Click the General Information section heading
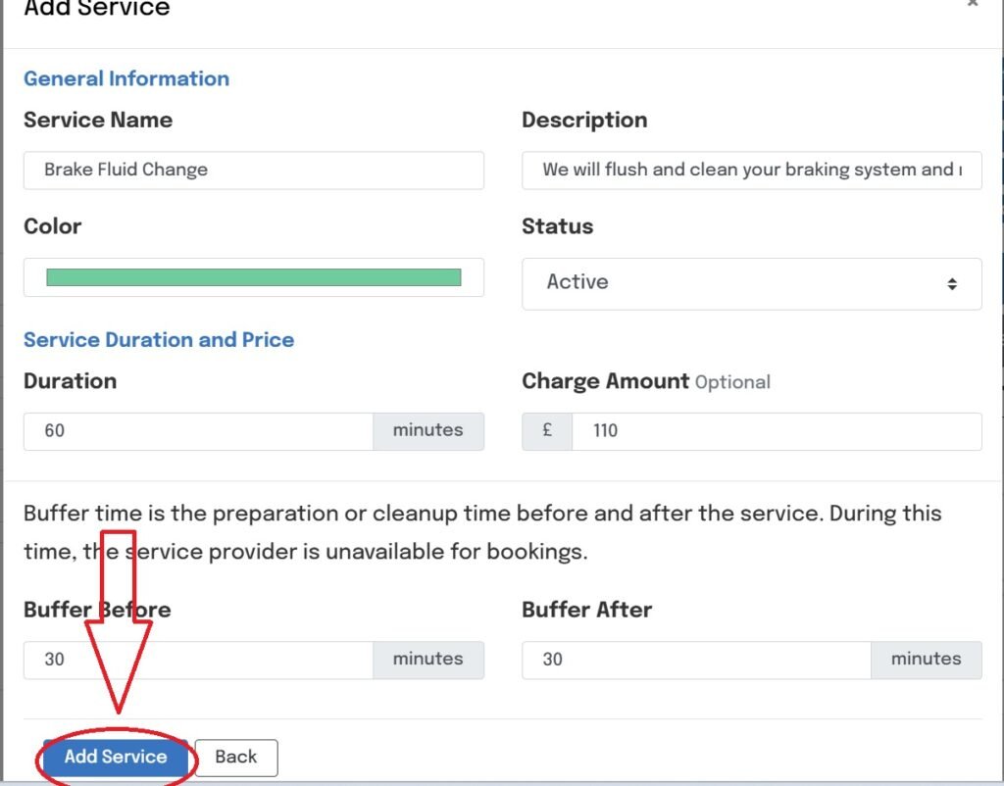 (126, 78)
